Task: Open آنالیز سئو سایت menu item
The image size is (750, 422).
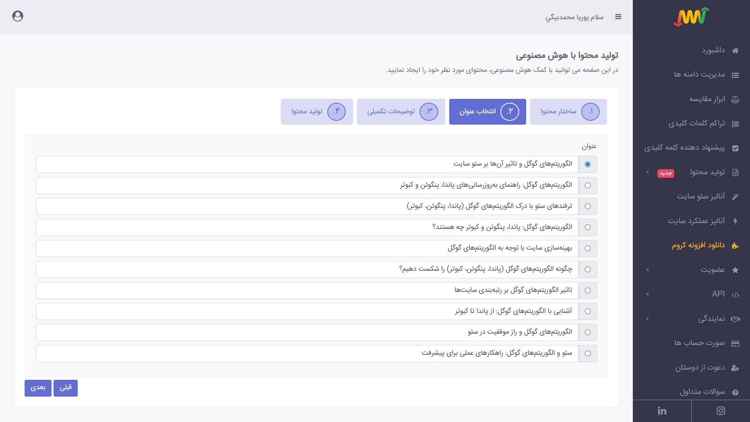Action: click(701, 197)
